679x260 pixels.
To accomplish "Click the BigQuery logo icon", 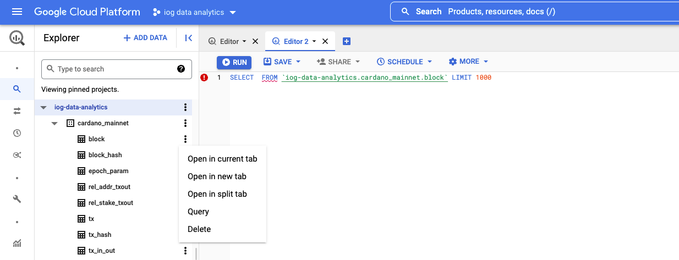I will (17, 38).
